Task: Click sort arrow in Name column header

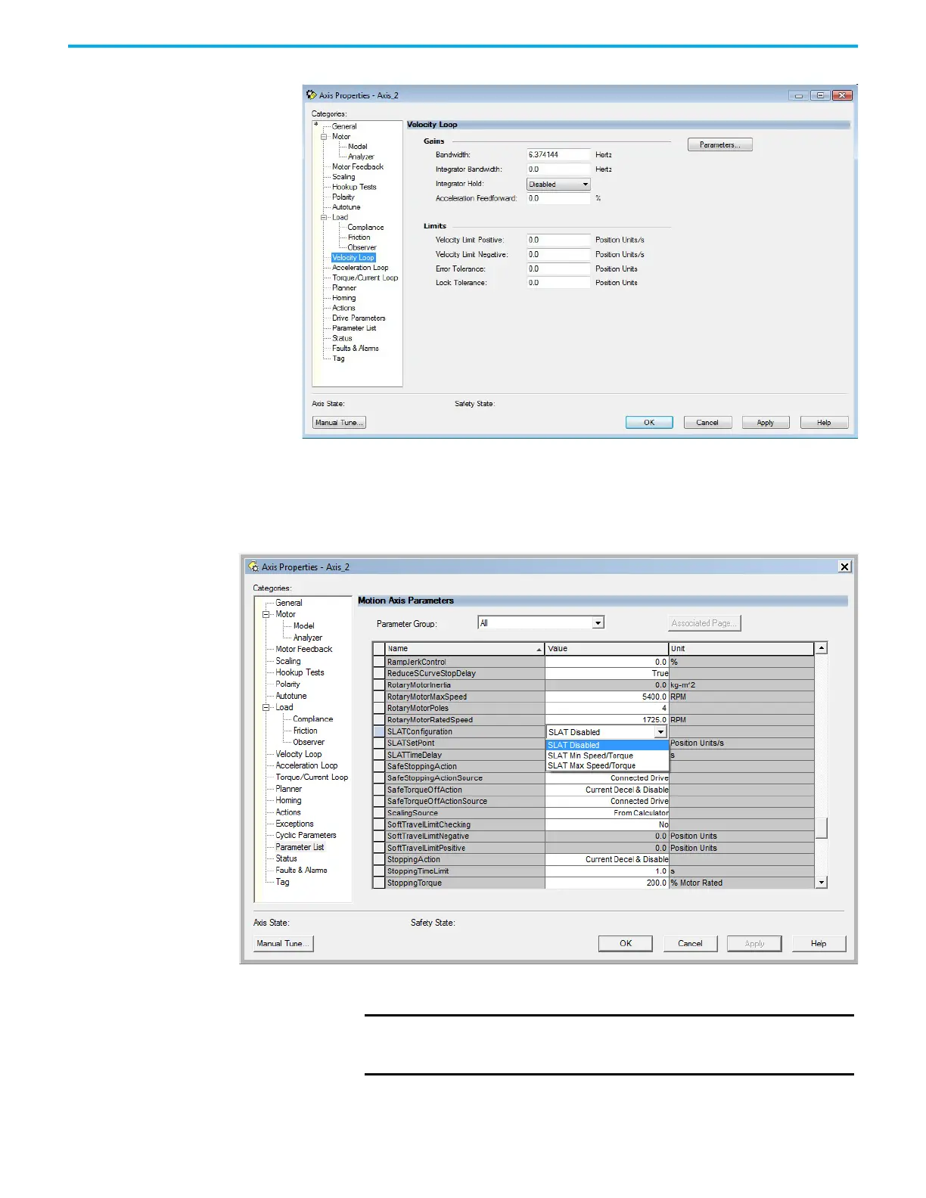Action: 539,649
